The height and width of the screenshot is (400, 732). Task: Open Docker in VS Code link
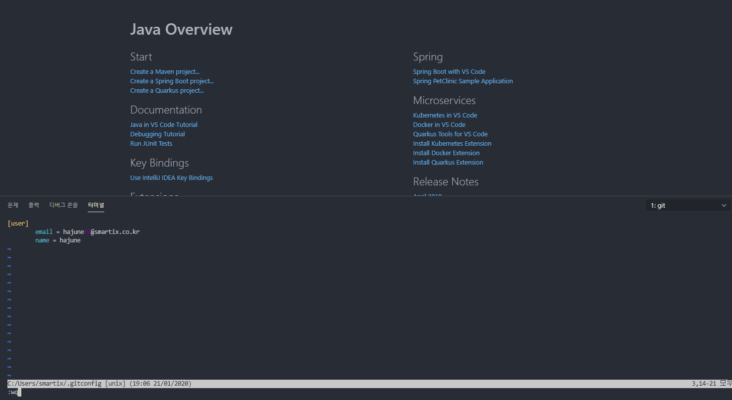point(439,125)
